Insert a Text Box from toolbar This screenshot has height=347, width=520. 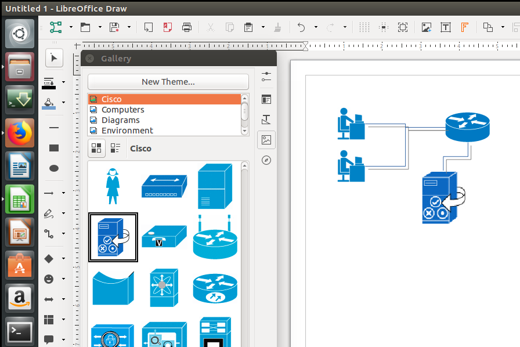click(x=446, y=27)
